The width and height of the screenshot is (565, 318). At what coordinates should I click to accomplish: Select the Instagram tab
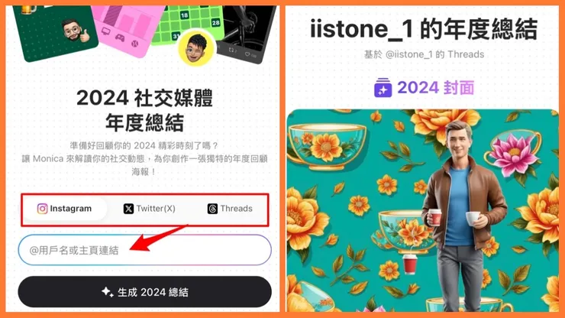coord(64,209)
